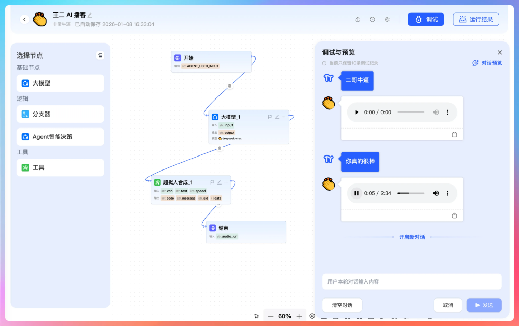Click the 清空对话 button
519x326 pixels.
tap(342, 305)
